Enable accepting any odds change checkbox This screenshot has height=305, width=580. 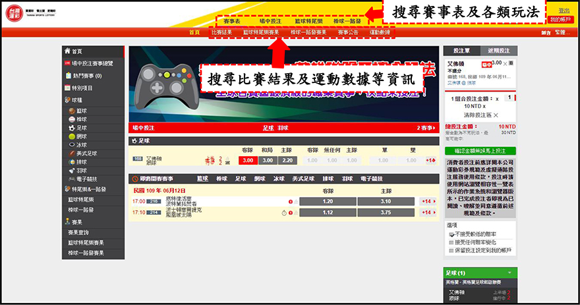tap(452, 242)
